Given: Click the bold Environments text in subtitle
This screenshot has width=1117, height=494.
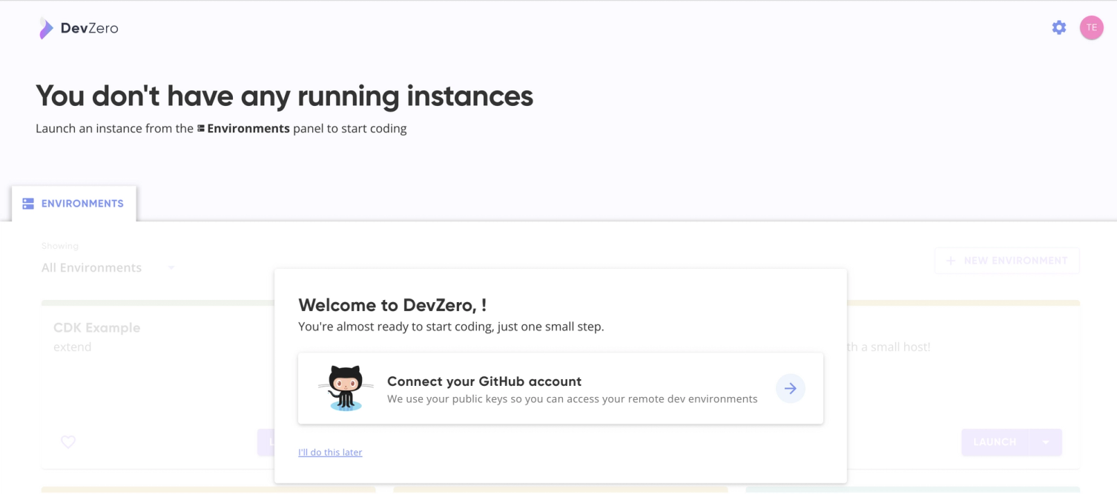Looking at the screenshot, I should pos(248,128).
